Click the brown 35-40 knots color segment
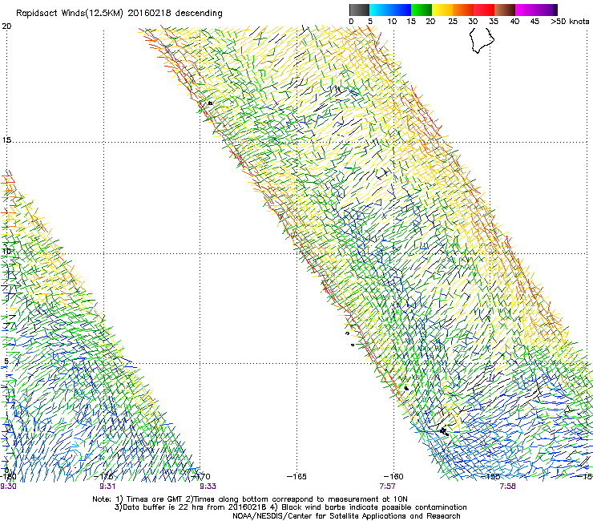This screenshot has height=521, width=593. coord(505,10)
